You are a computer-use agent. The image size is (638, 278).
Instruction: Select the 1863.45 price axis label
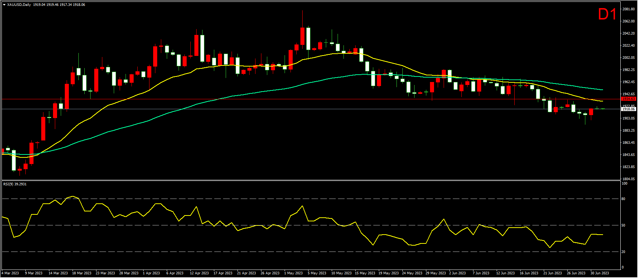628,143
